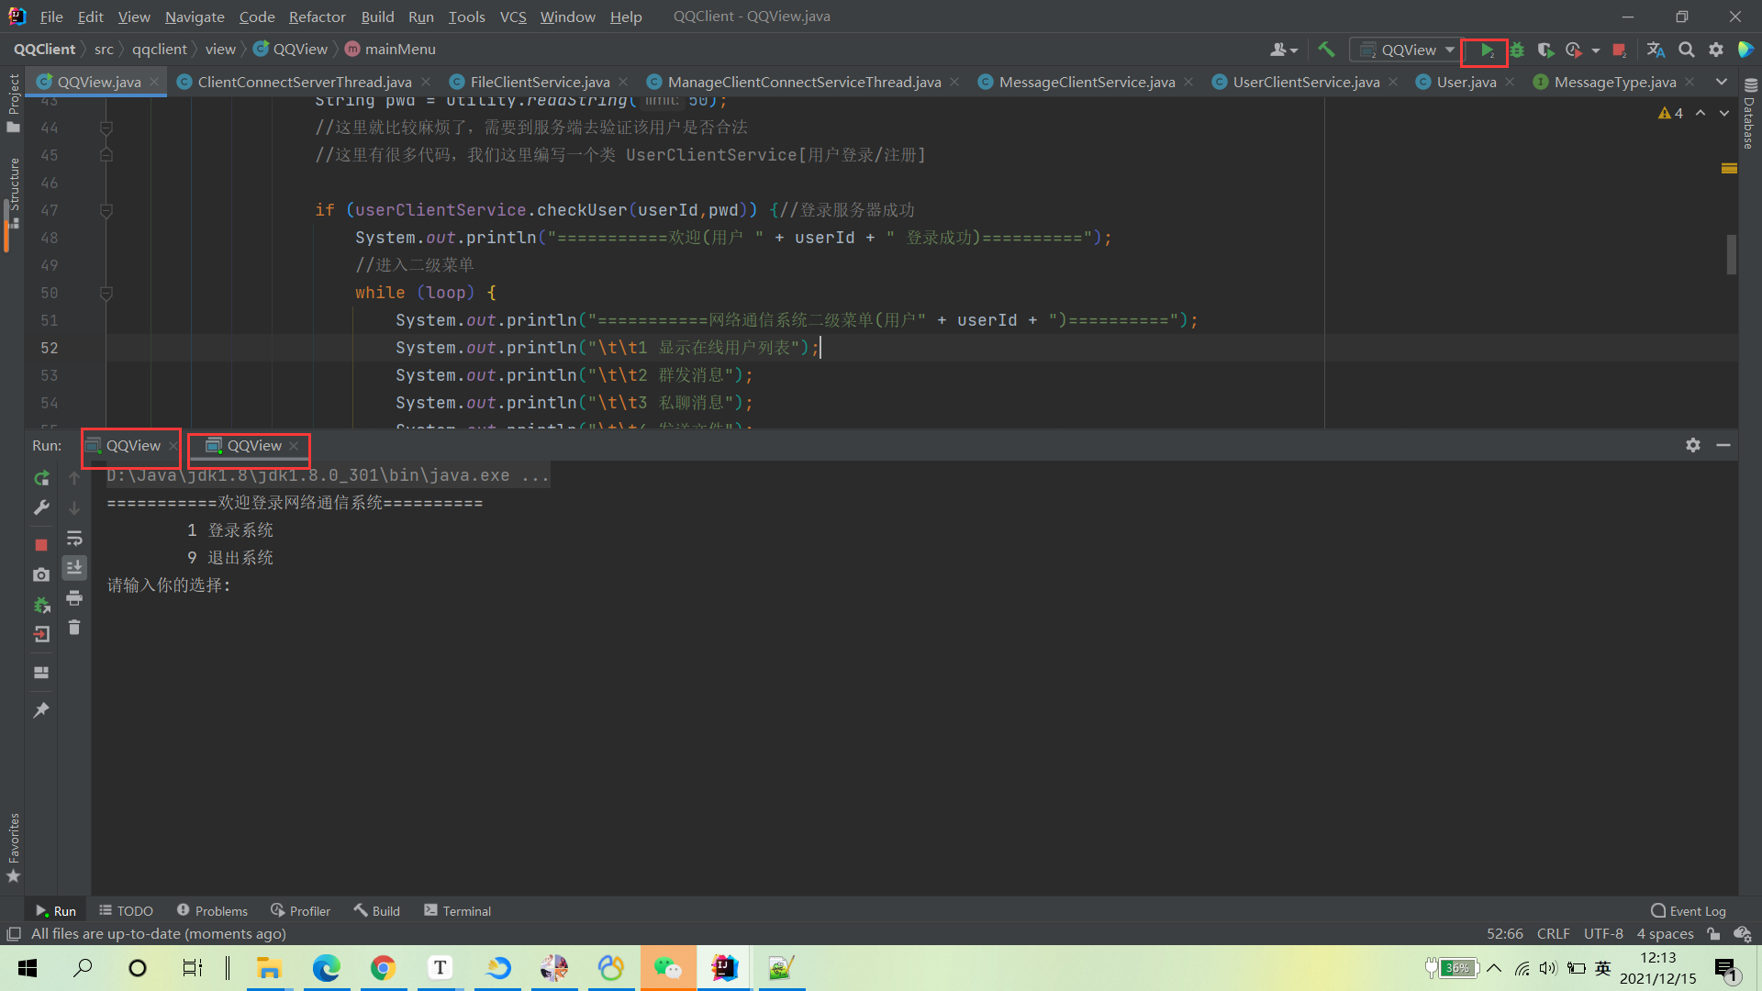Viewport: 1762px width, 991px height.
Task: Dump threads with camera icon
Action: pyautogui.click(x=41, y=574)
